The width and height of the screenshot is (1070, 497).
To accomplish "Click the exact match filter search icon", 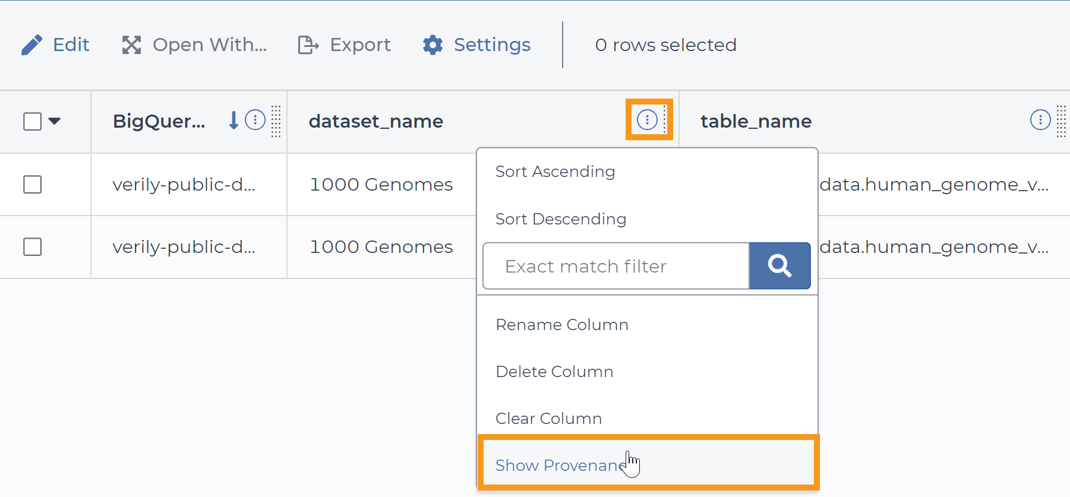I will tap(779, 266).
